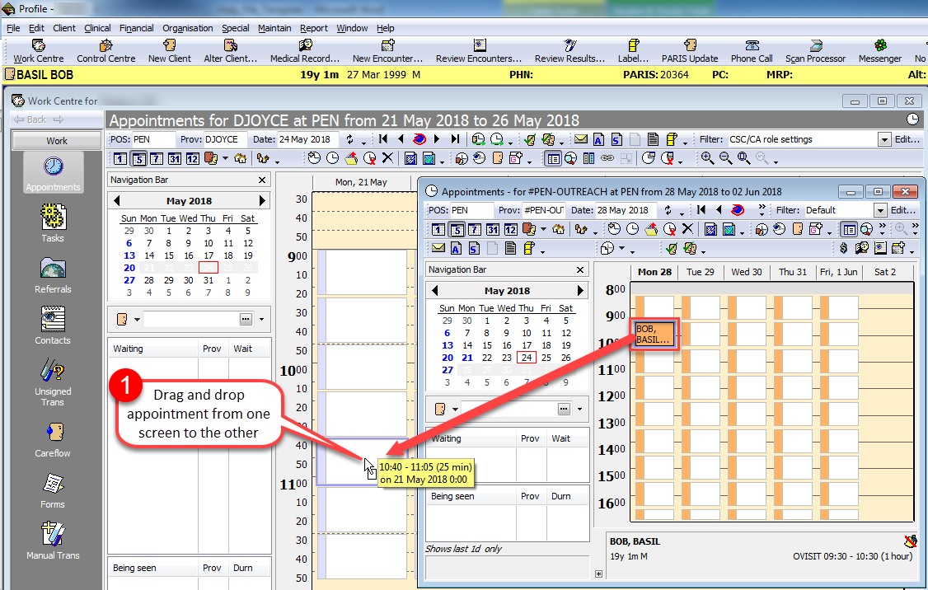
Task: Go to next month in PEN-OUTREACH calendar
Action: pos(580,291)
